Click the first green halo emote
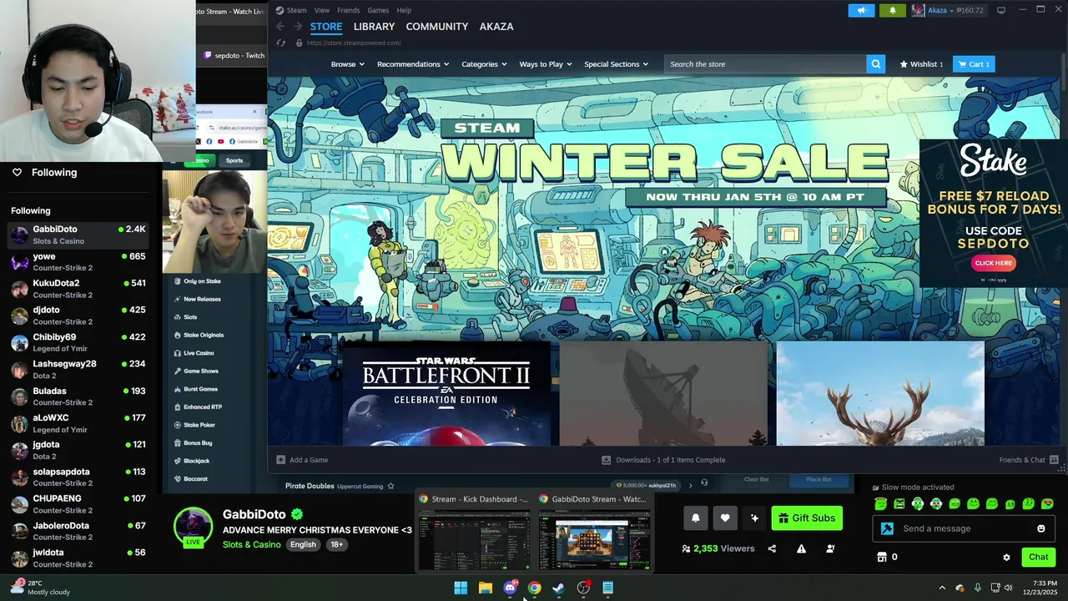This screenshot has height=601, width=1068. [880, 503]
